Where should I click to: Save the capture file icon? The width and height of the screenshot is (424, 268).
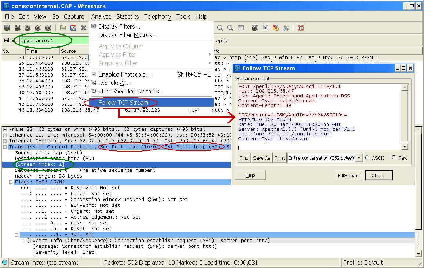pos(73,28)
